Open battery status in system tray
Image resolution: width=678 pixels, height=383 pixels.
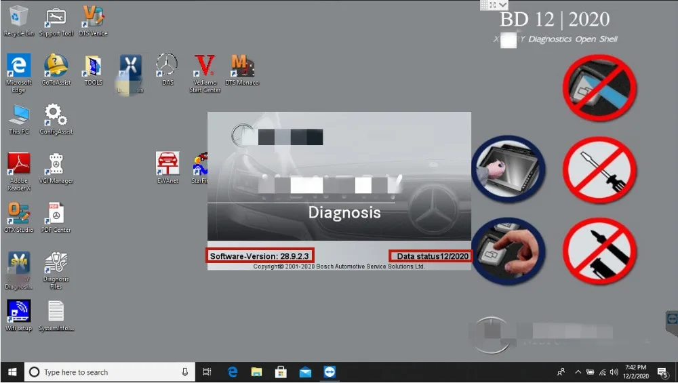click(x=591, y=372)
